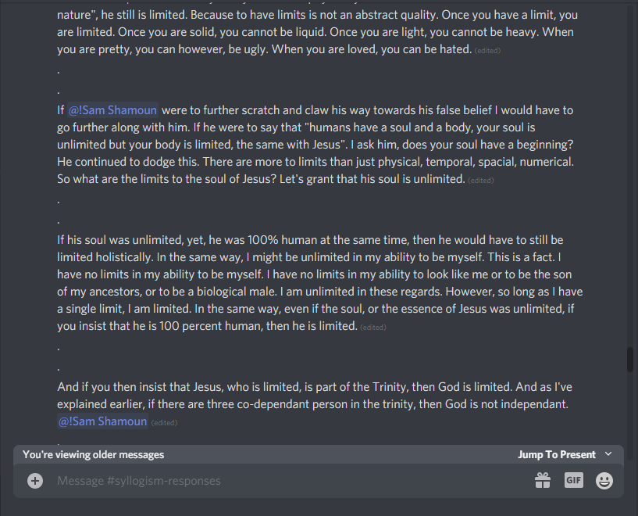Click the edited label after "then he is limited."
The height and width of the screenshot is (516, 638).
pos(372,328)
